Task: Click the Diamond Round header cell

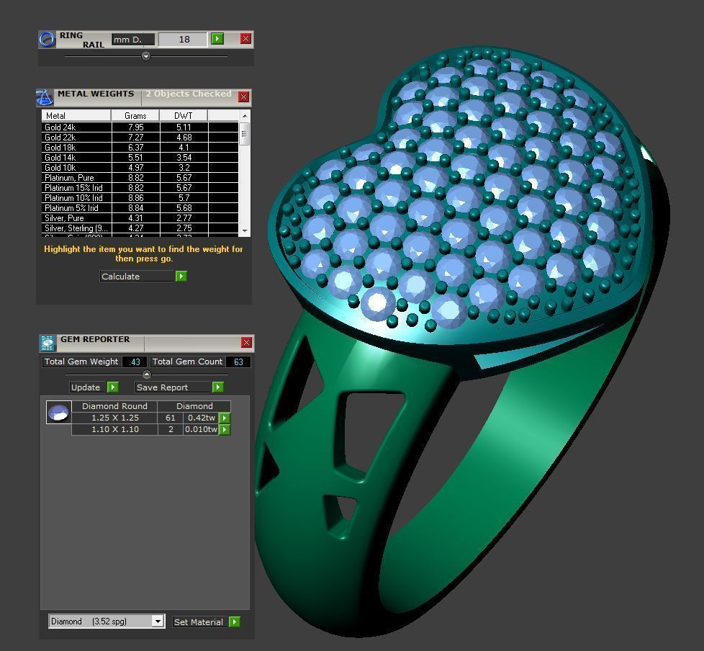Action: 114,406
